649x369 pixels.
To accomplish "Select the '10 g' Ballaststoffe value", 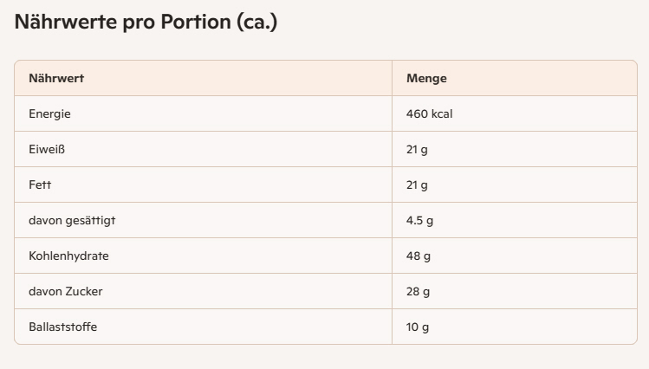I will [x=418, y=327].
